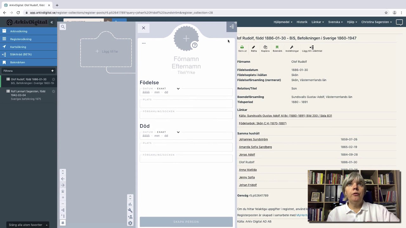Screen dimensions: 406x228
Task: Click Lägg till i släktträd icon
Action: 312,49
